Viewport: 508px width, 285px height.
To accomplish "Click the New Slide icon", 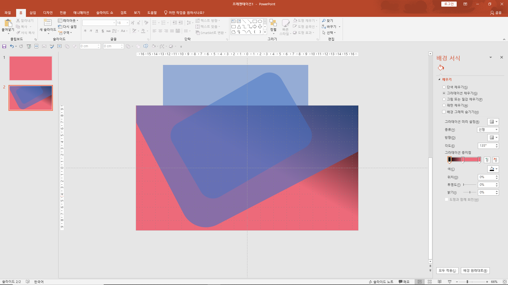I will click(x=48, y=23).
